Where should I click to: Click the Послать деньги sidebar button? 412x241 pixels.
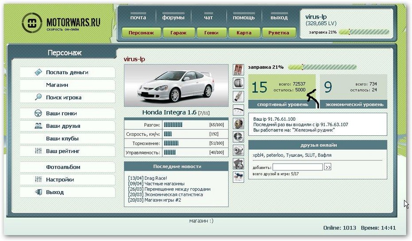tap(67, 72)
